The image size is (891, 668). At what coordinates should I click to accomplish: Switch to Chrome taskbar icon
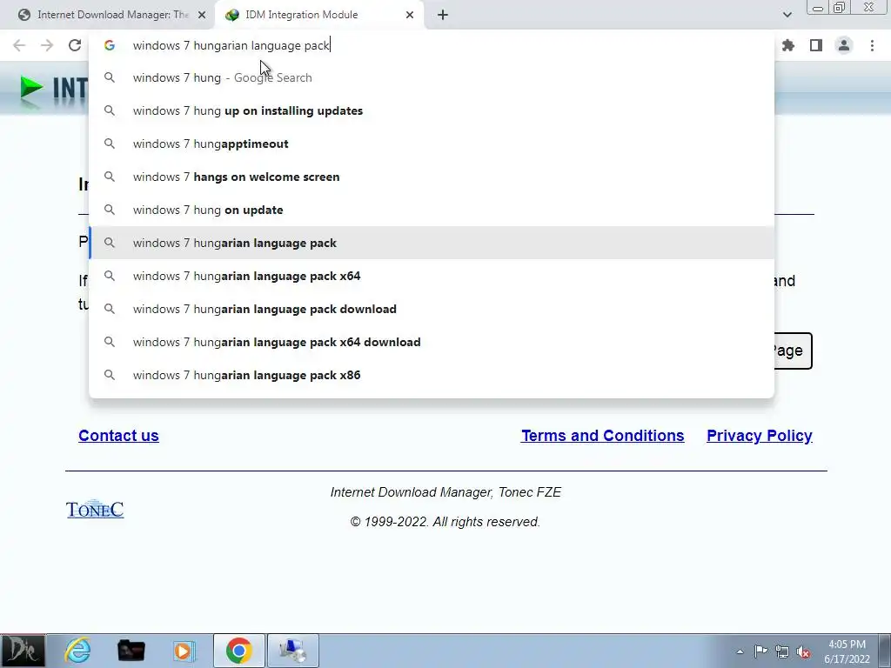238,651
